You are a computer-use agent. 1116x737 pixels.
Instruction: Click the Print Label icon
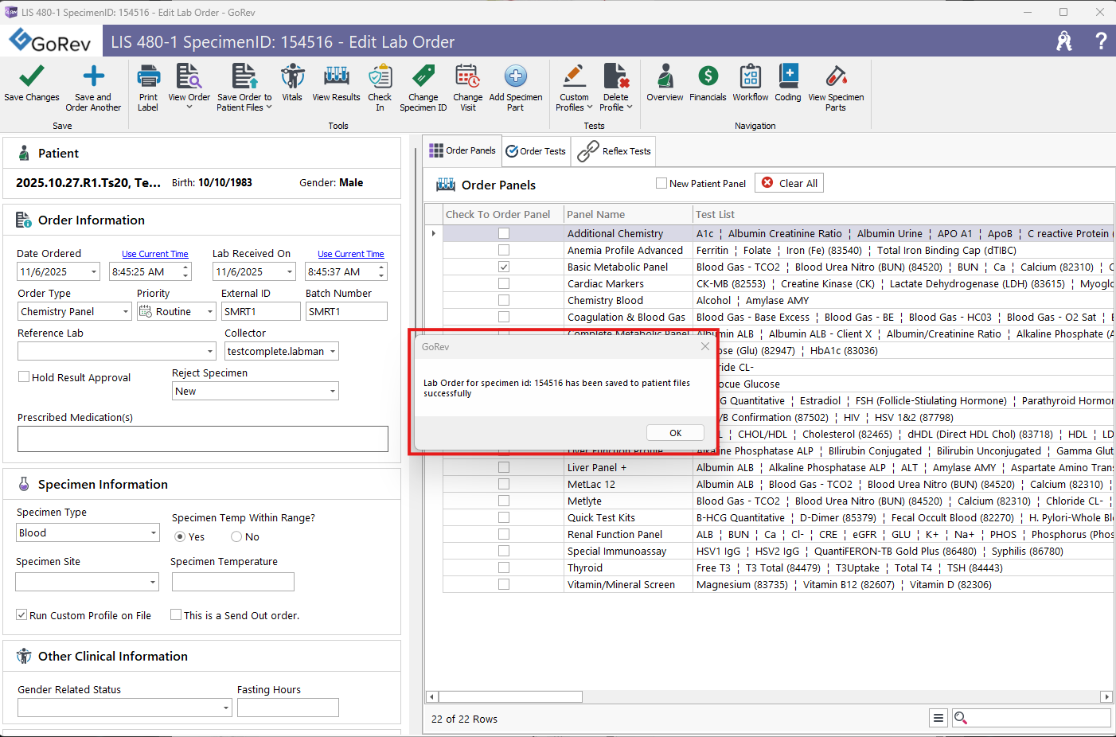[x=148, y=77]
